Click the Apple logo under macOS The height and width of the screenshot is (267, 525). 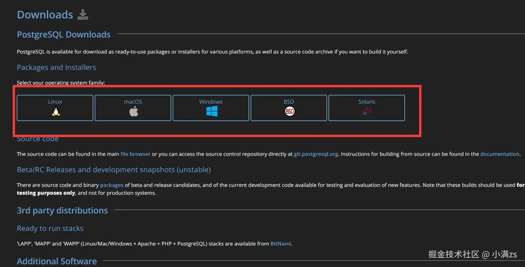134,111
